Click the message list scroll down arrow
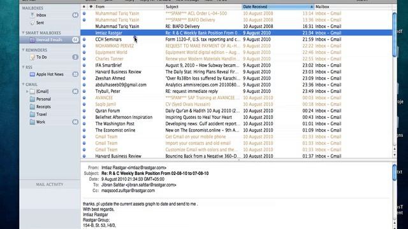The height and width of the screenshot is (229, 408). pyautogui.click(x=395, y=155)
